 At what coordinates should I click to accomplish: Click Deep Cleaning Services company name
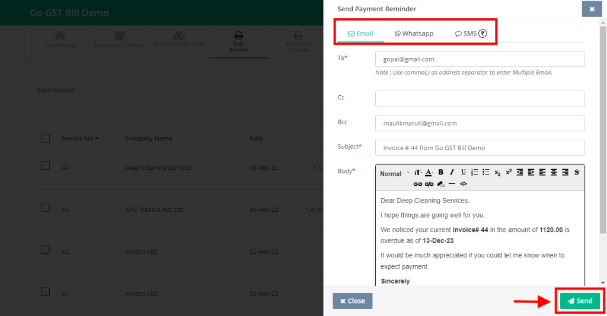point(158,167)
